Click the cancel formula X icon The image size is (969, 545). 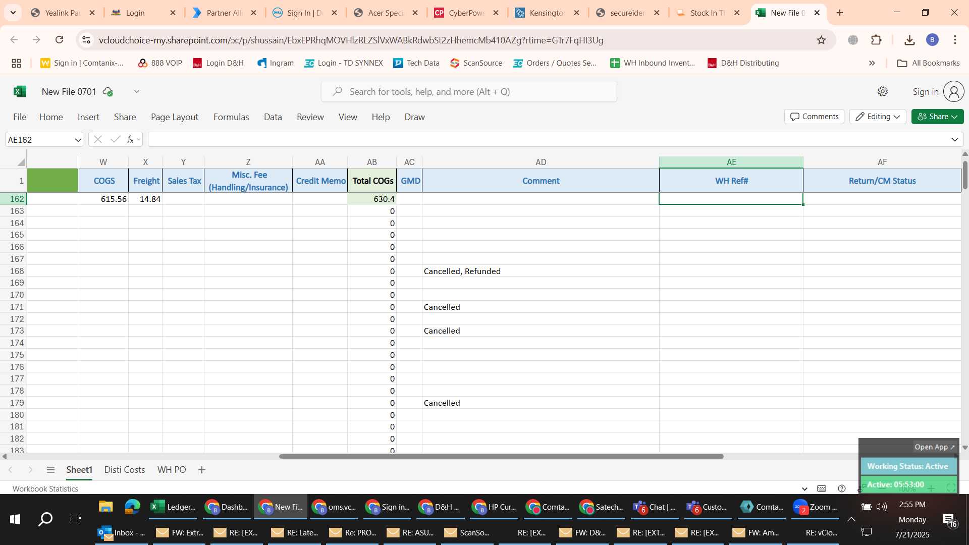(98, 139)
